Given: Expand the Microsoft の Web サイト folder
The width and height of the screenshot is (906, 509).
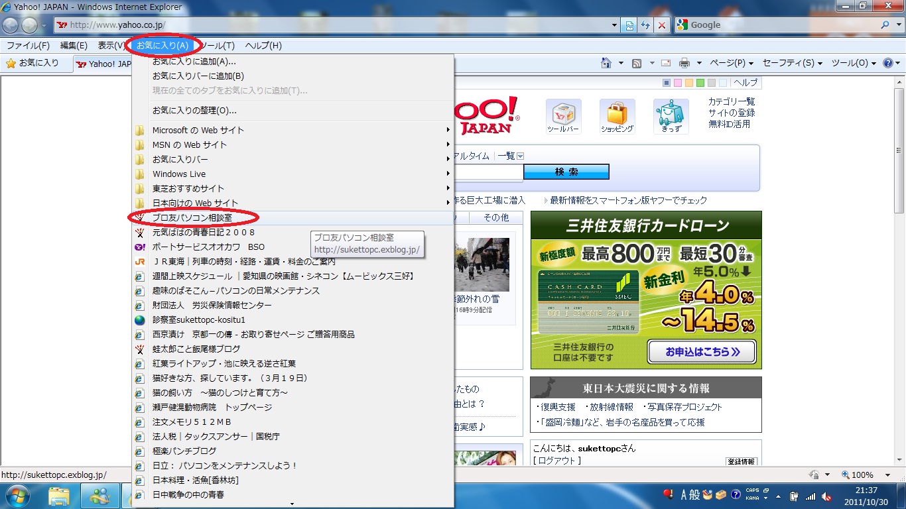Looking at the screenshot, I should point(292,131).
